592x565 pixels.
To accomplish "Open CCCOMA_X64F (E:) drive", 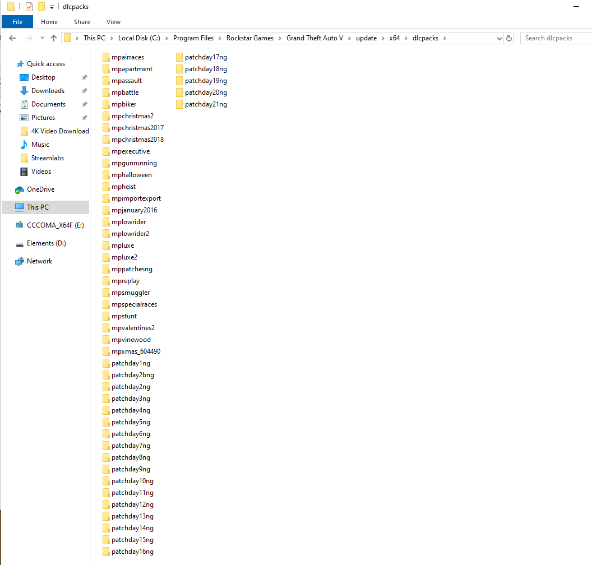I will (x=55, y=225).
